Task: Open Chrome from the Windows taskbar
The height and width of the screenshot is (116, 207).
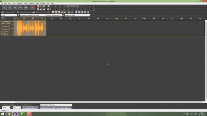Action: coord(9,114)
